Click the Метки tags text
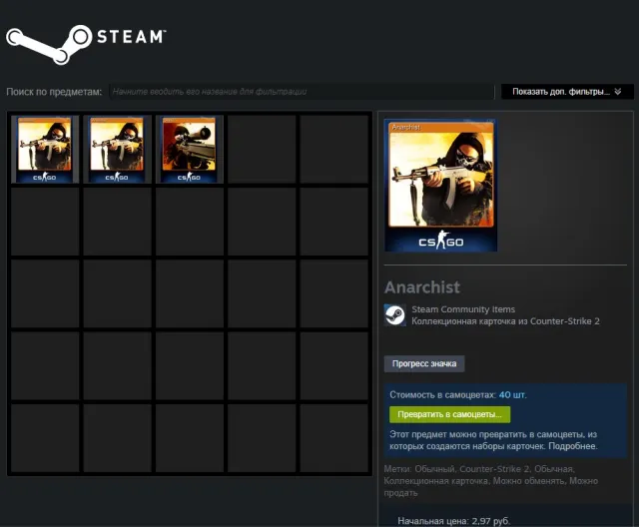Viewport: 639px width, 527px height. pos(490,481)
